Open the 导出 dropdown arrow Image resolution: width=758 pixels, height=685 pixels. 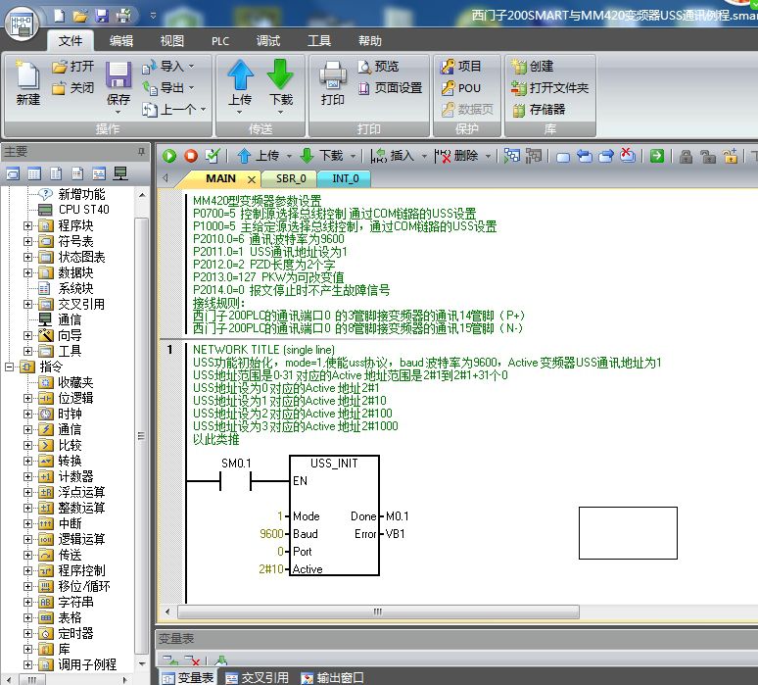click(x=191, y=87)
